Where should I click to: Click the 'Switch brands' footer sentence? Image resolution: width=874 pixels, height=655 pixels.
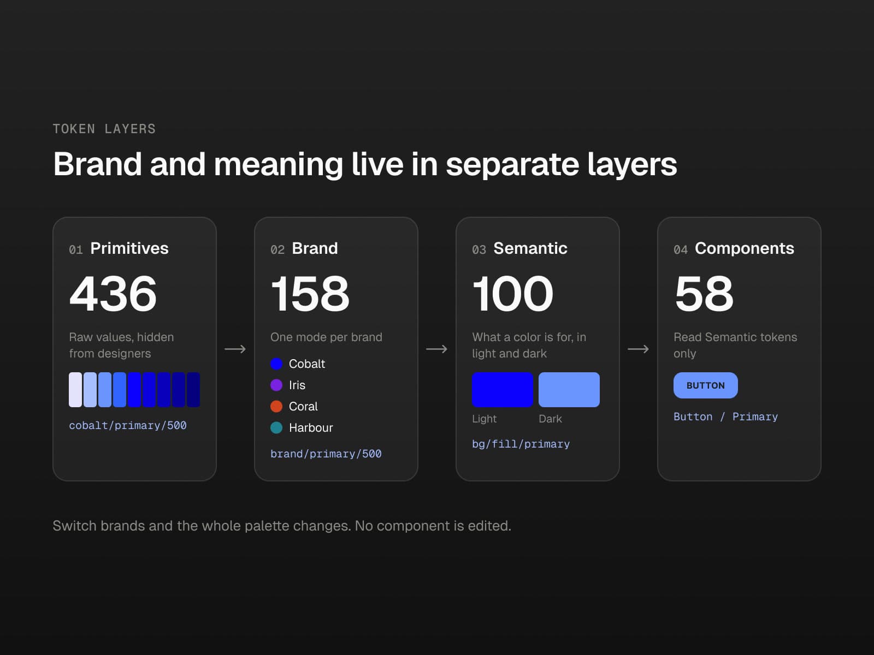(282, 526)
